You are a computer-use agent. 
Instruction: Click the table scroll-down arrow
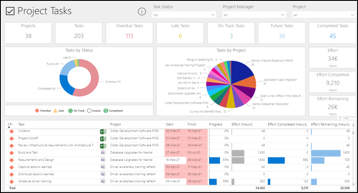tap(354, 184)
